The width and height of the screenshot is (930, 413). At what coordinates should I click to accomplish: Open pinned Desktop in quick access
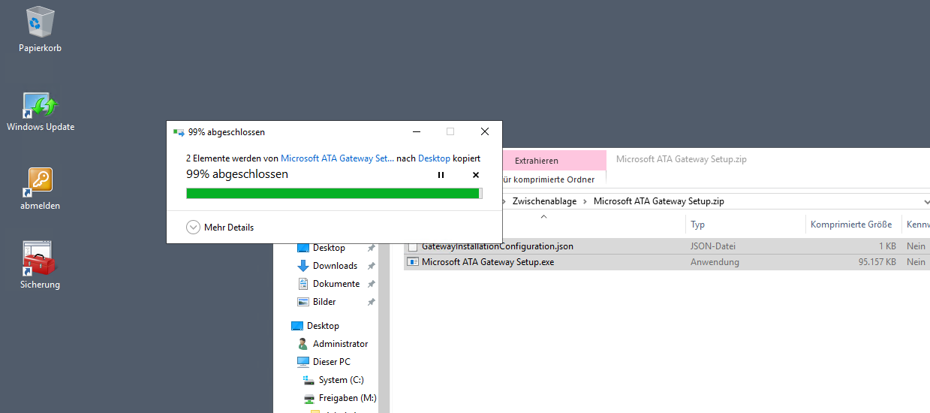329,248
